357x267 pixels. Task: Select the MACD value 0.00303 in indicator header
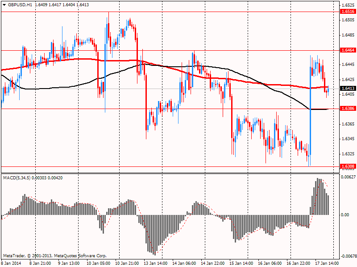pos(39,178)
